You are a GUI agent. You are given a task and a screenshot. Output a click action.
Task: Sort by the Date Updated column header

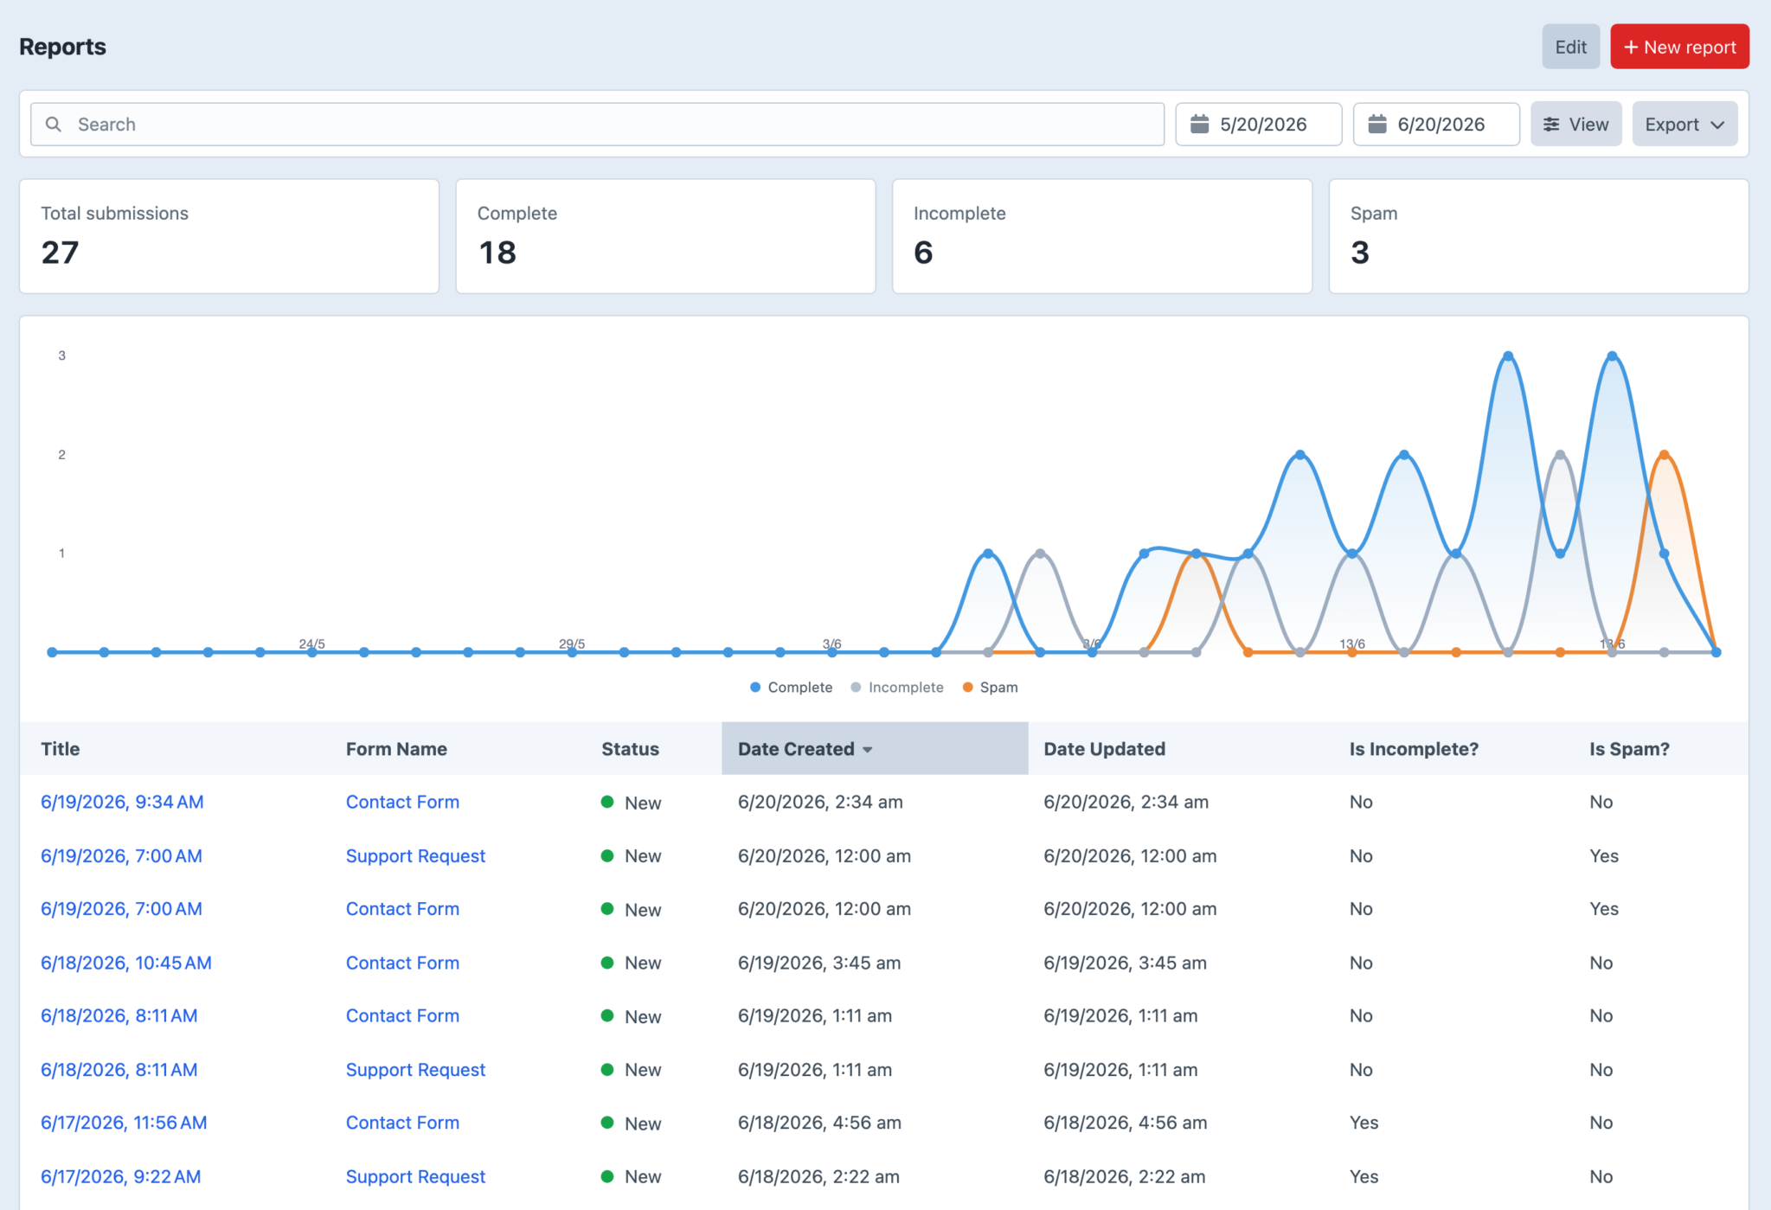tap(1104, 749)
